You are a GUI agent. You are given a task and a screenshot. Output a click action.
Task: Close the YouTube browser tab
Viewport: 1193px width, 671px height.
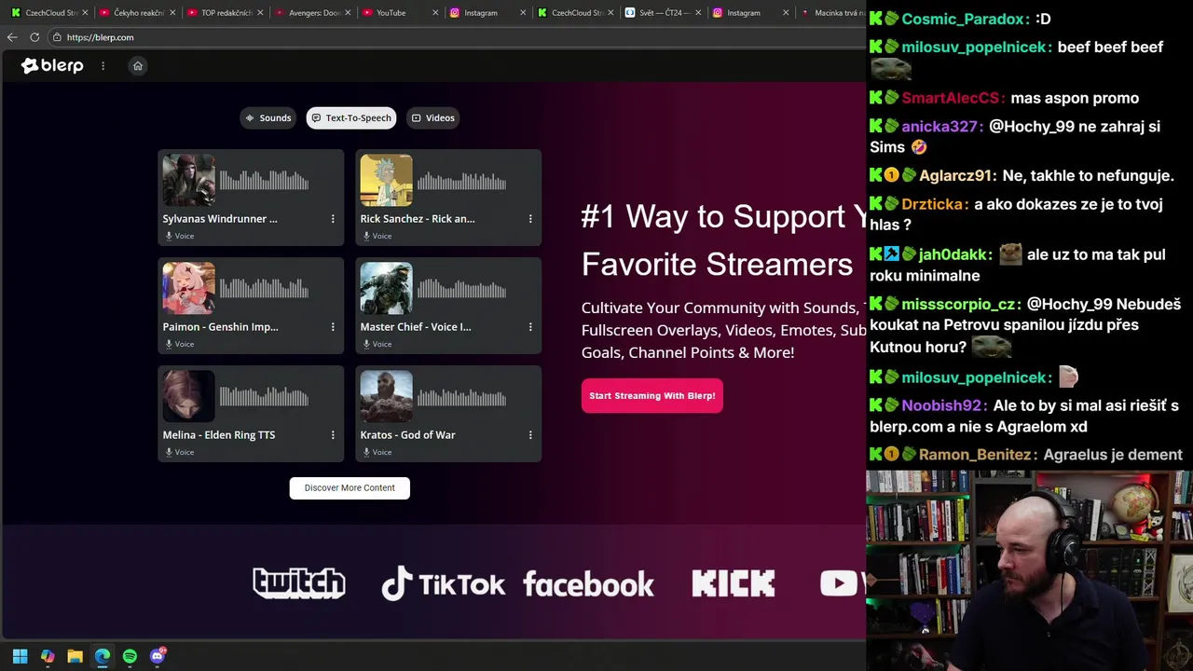tap(435, 13)
